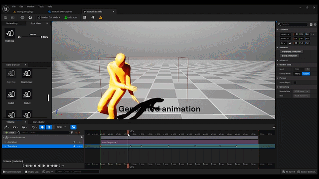Click the Add Actor toolbar button
The width and height of the screenshot is (319, 179).
[x=71, y=17]
